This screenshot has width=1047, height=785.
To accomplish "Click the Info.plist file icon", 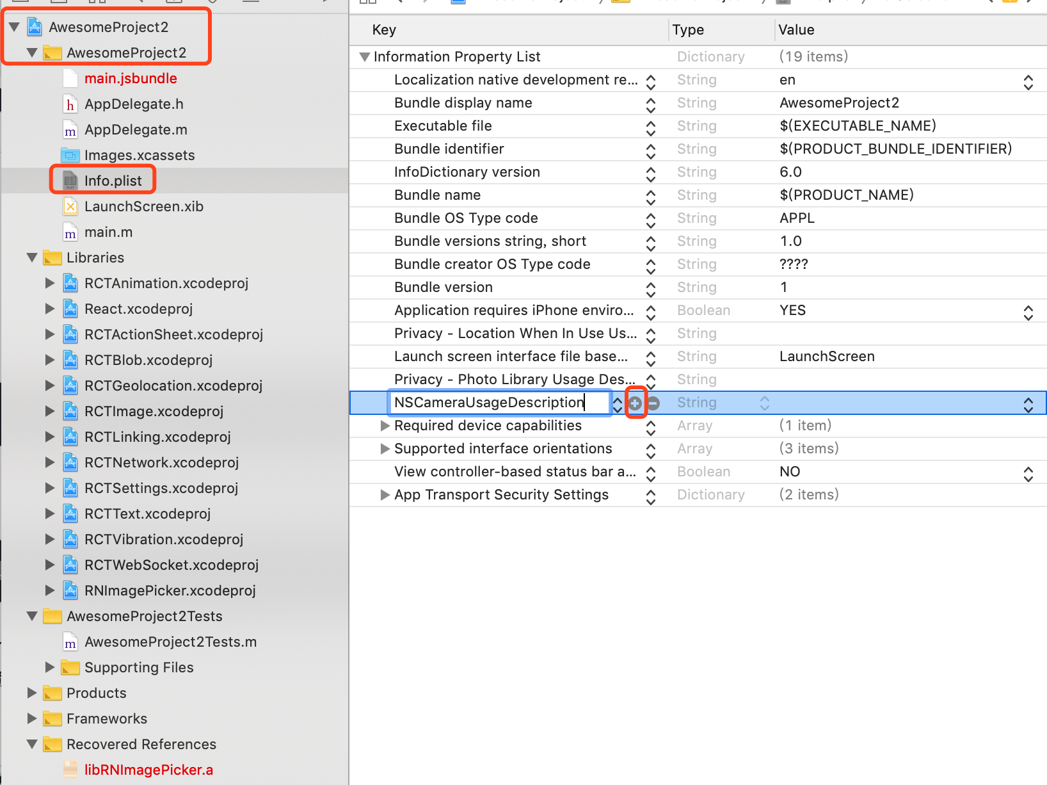I will pos(70,181).
